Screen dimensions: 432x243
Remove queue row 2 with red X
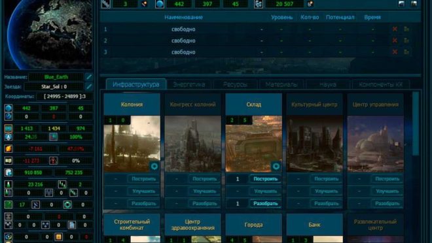click(395, 40)
